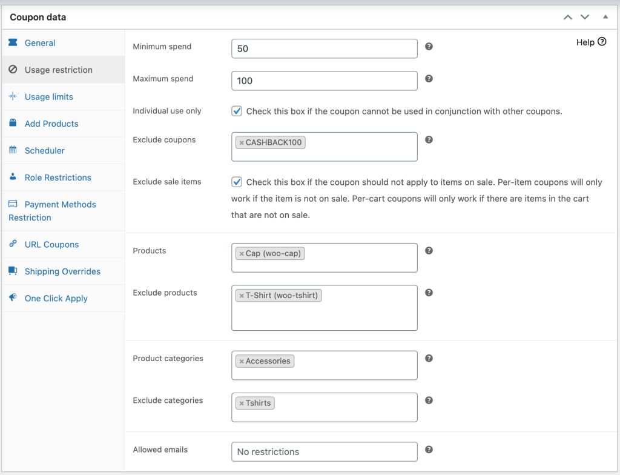This screenshot has height=475, width=620.
Task: Remove T-Shirt (woo-tshirt) from excluded products
Action: click(242, 296)
